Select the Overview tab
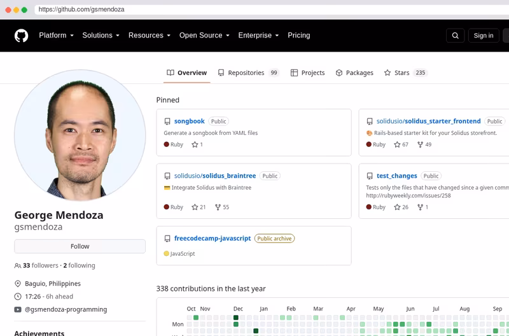 [x=186, y=73]
